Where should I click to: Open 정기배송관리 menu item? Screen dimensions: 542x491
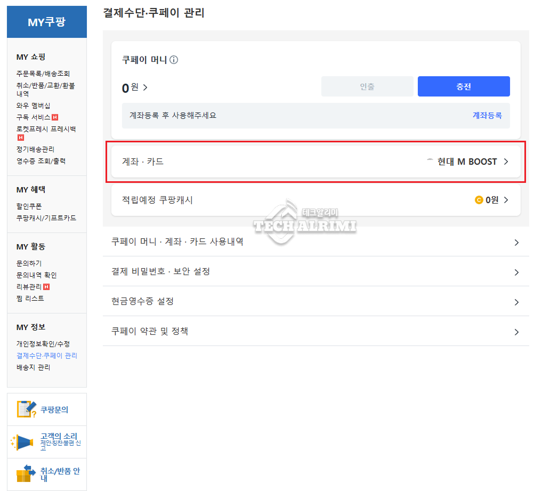point(35,149)
